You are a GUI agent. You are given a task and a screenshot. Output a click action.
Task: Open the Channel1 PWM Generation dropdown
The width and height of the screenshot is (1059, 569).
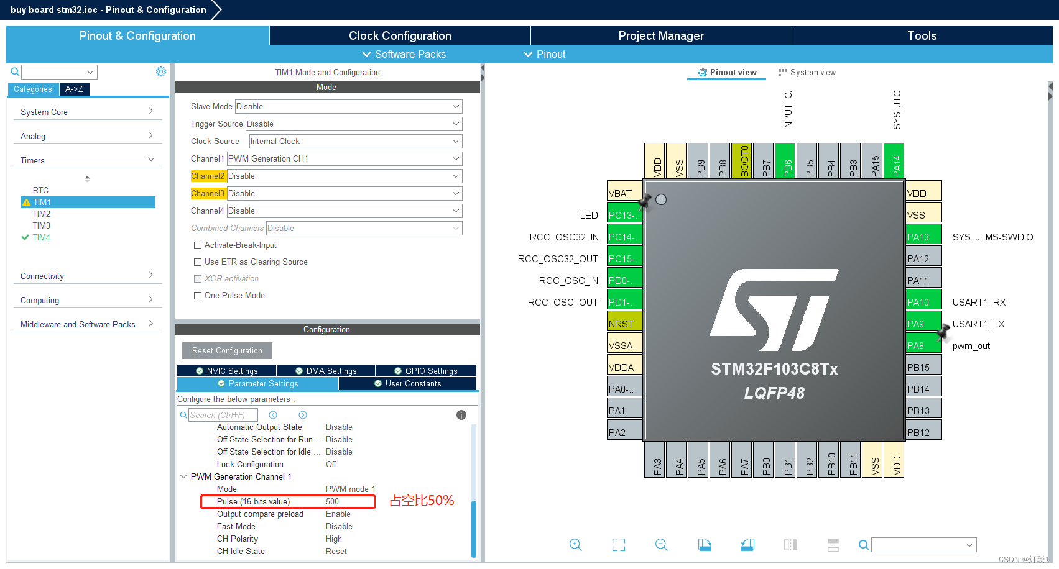pyautogui.click(x=345, y=158)
